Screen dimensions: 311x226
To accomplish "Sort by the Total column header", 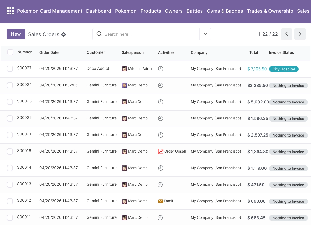I will pyautogui.click(x=254, y=52).
